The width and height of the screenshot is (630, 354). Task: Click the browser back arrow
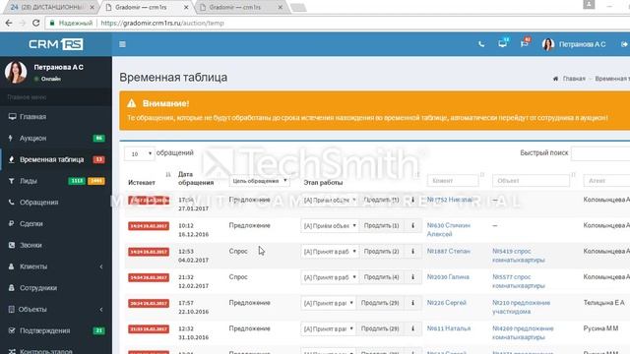coord(9,23)
